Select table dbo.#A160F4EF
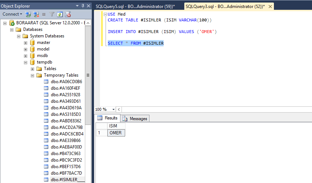 click(65, 88)
